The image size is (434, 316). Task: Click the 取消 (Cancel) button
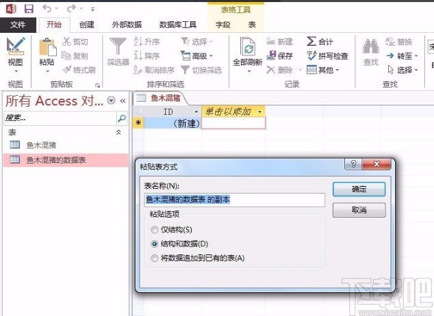pos(359,210)
